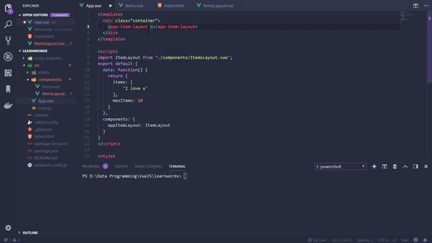Maximize the terminal panel

point(405,167)
